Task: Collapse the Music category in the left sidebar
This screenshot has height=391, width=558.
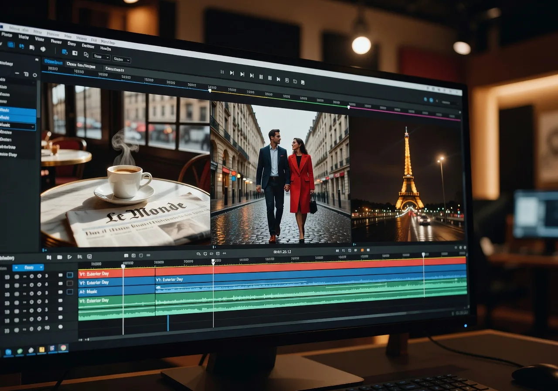Action: pos(33,127)
